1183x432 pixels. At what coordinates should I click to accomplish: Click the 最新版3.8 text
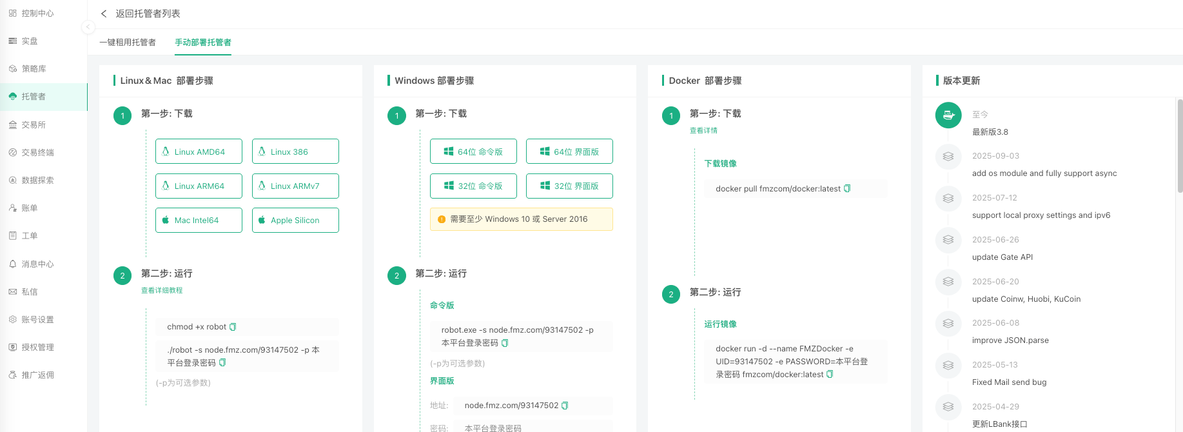990,132
